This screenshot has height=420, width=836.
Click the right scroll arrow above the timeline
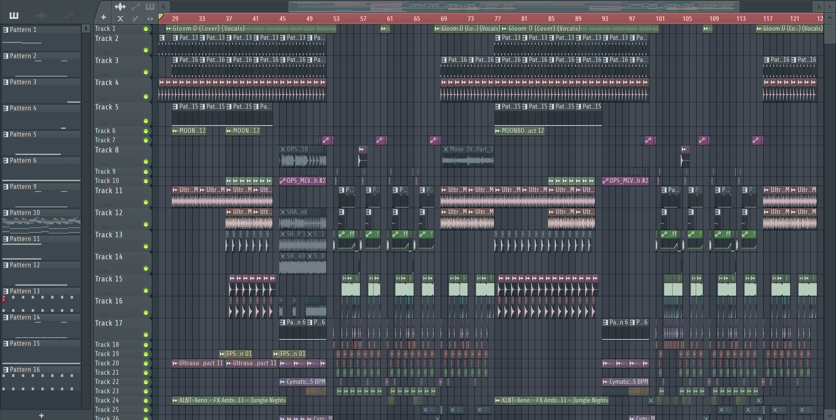[819, 6]
